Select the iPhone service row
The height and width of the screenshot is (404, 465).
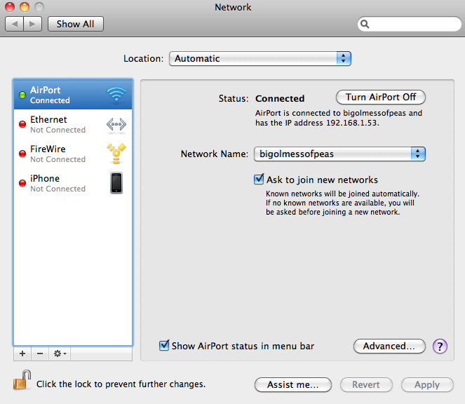click(x=73, y=183)
